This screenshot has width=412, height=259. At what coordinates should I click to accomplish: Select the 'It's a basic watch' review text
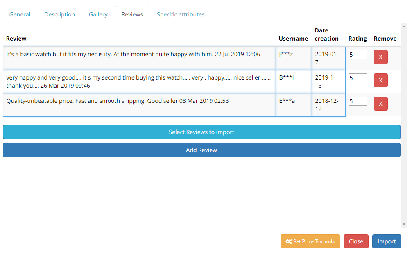pos(133,54)
